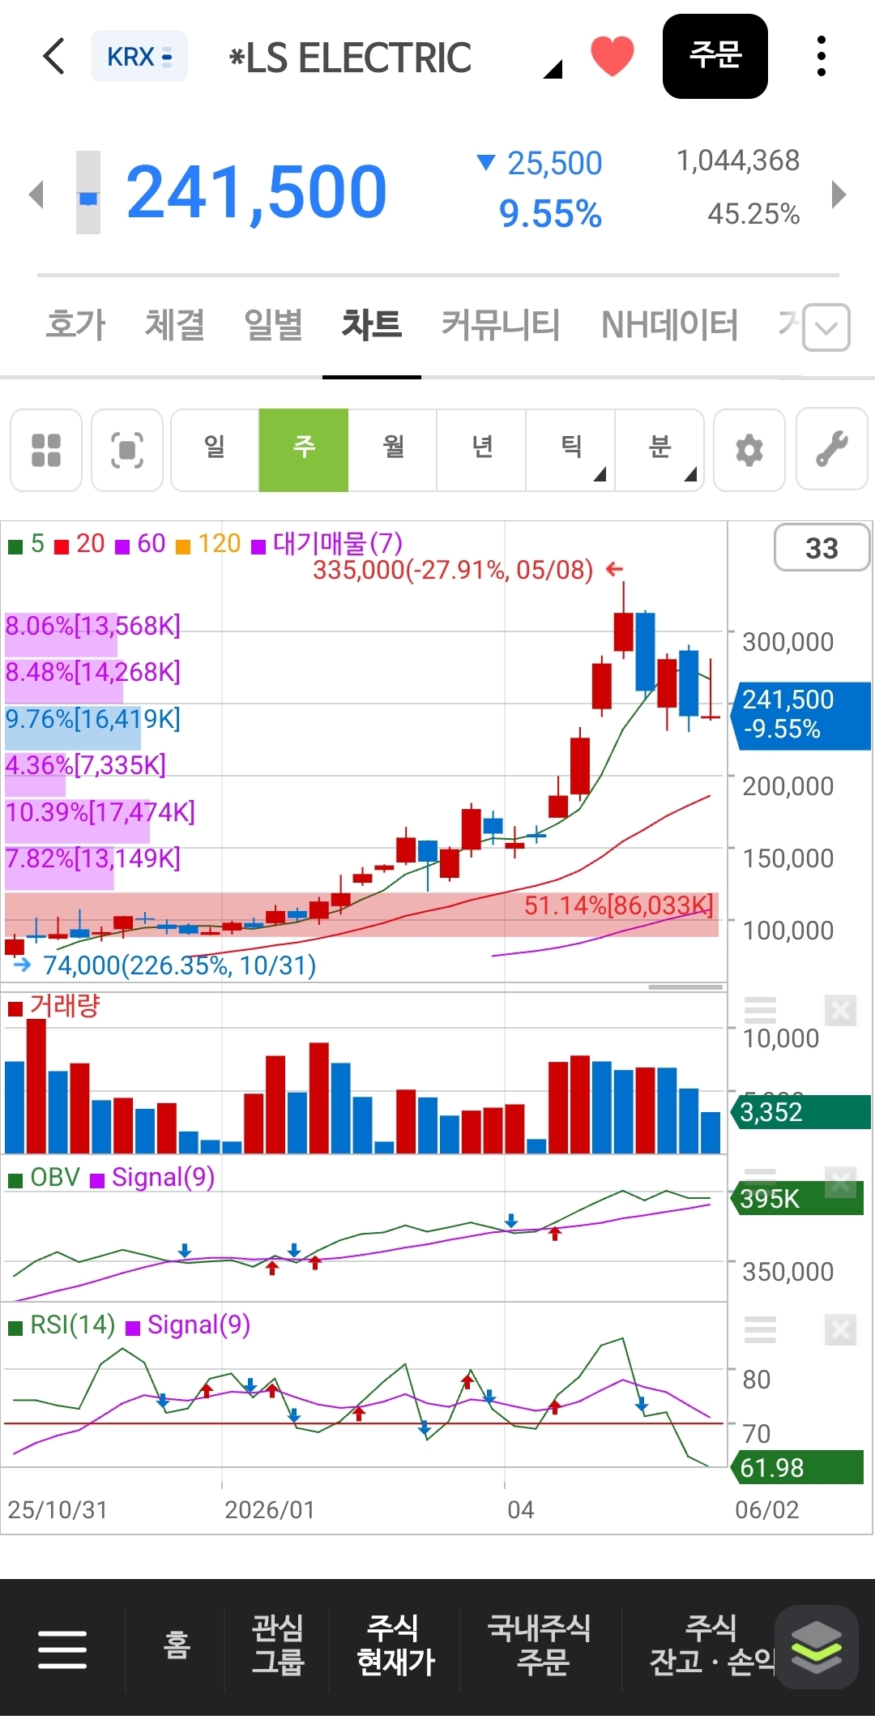Go back with the left chevron arrow

tap(54, 57)
